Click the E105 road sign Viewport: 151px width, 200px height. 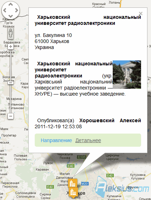point(82,157)
